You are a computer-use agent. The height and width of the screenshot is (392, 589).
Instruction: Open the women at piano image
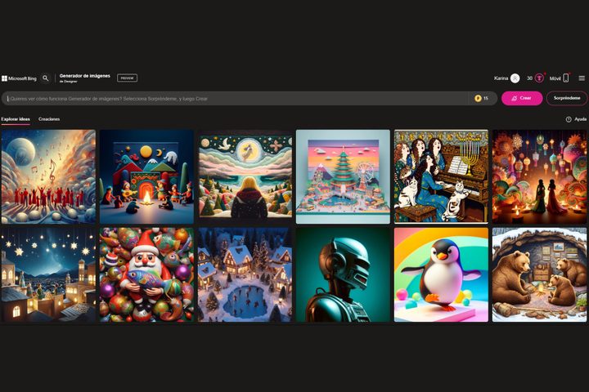(x=441, y=176)
